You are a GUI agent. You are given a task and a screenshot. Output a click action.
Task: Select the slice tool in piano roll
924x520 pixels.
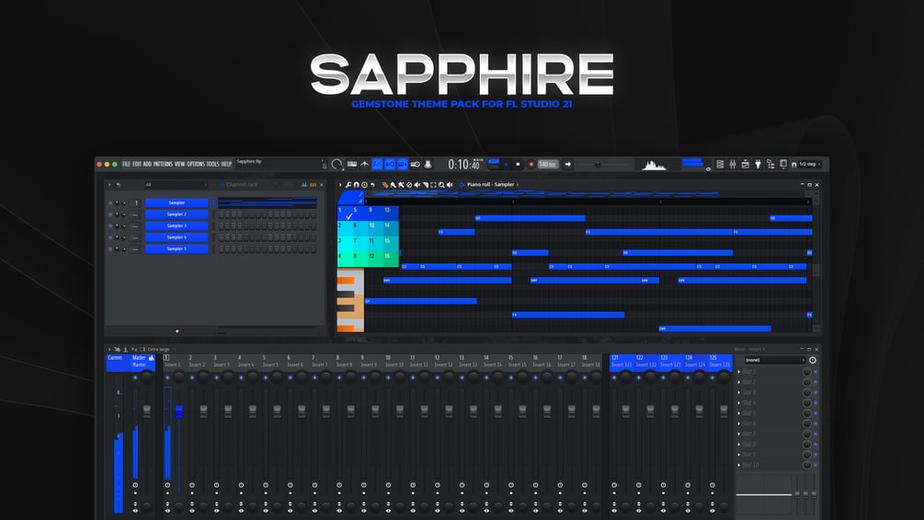(426, 185)
